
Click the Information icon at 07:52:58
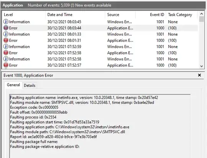coord(6,59)
